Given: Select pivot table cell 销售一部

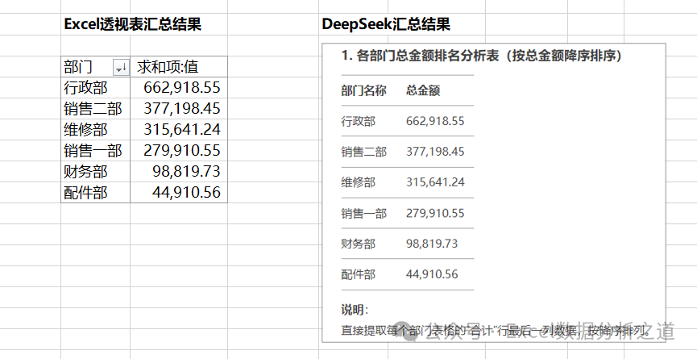Looking at the screenshot, I should click(96, 150).
